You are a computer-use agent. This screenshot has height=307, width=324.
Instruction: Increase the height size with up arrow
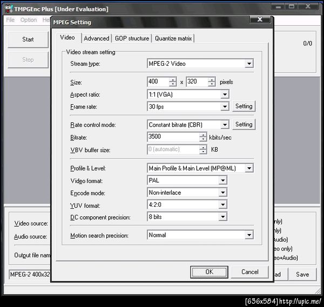tap(212, 79)
